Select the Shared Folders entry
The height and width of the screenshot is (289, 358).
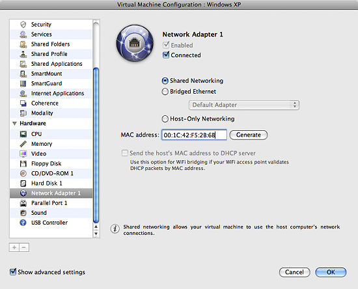click(51, 44)
